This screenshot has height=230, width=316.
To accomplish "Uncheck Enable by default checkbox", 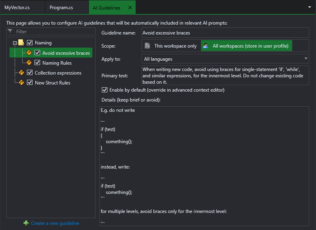I will [105, 90].
